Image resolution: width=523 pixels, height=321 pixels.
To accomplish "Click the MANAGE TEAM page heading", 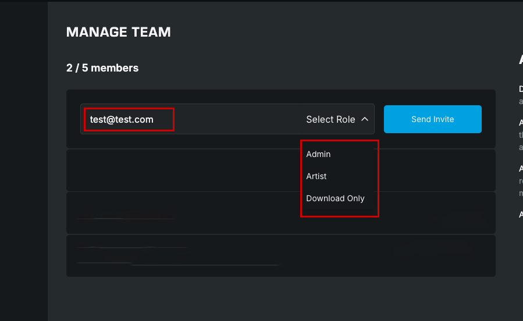I will click(x=119, y=32).
